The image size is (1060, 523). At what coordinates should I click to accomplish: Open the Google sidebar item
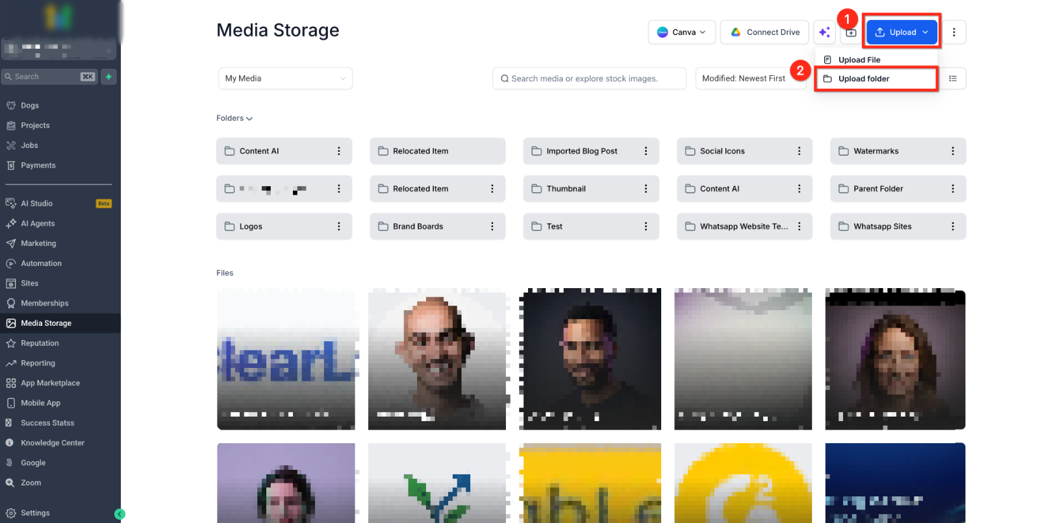click(x=60, y=463)
